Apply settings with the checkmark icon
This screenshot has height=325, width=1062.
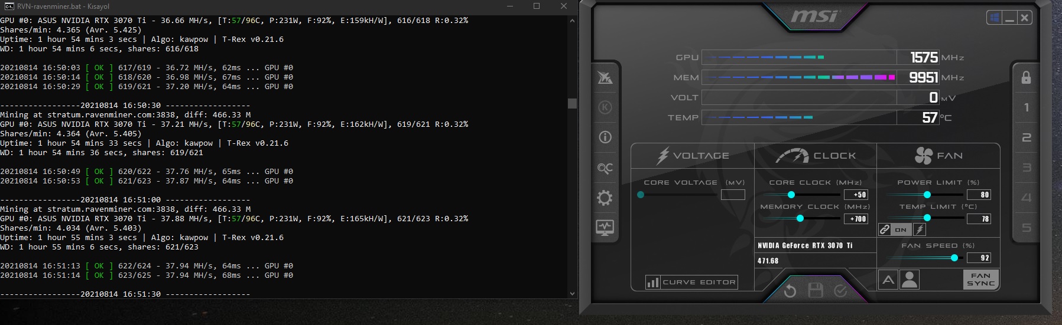(x=841, y=290)
